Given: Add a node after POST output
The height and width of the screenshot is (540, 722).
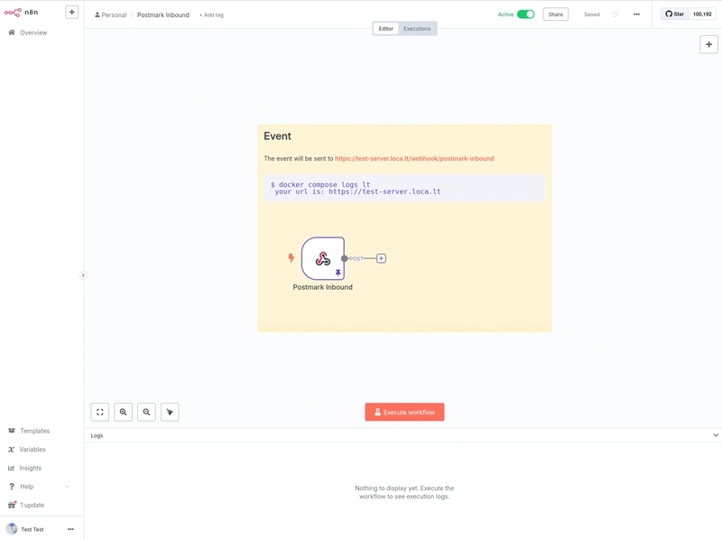Looking at the screenshot, I should coord(381,258).
